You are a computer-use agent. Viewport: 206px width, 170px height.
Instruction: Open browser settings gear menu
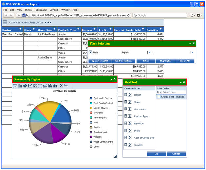pos(199,15)
